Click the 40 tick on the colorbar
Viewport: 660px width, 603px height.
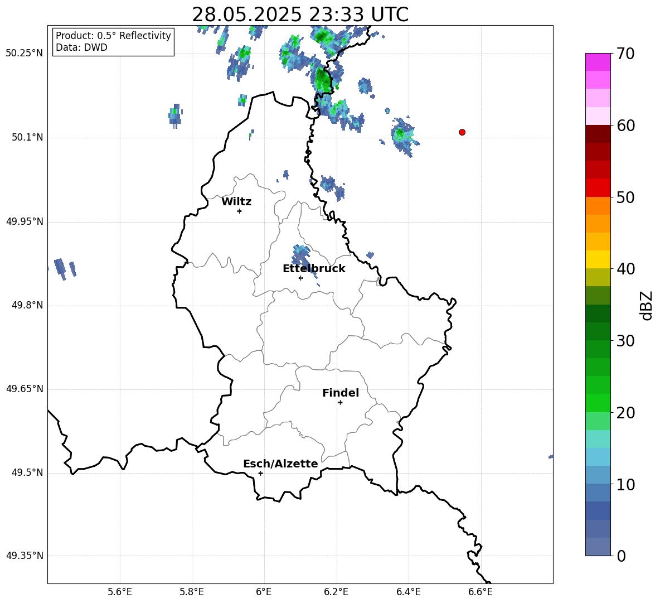(625, 269)
